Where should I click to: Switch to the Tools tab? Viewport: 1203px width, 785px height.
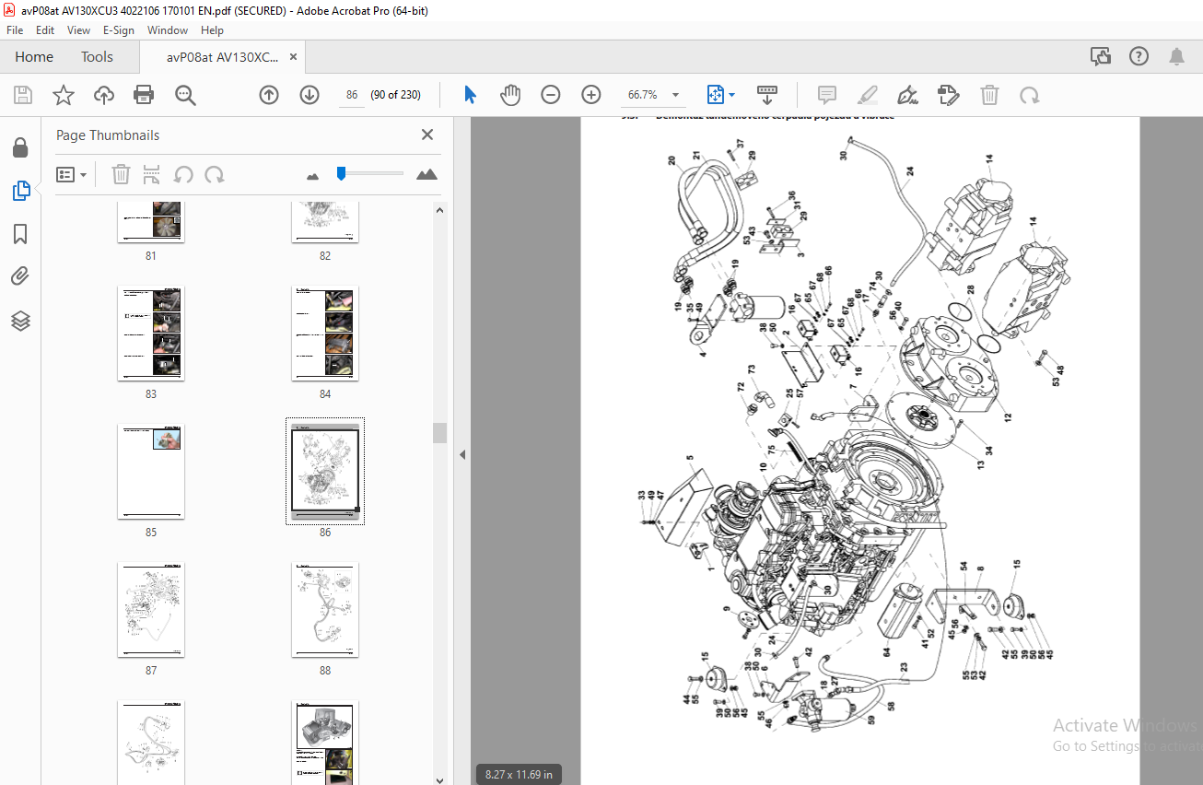tap(97, 57)
